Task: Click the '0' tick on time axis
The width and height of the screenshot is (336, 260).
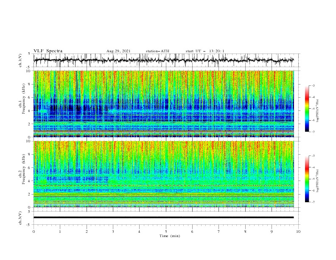Action: point(34,232)
